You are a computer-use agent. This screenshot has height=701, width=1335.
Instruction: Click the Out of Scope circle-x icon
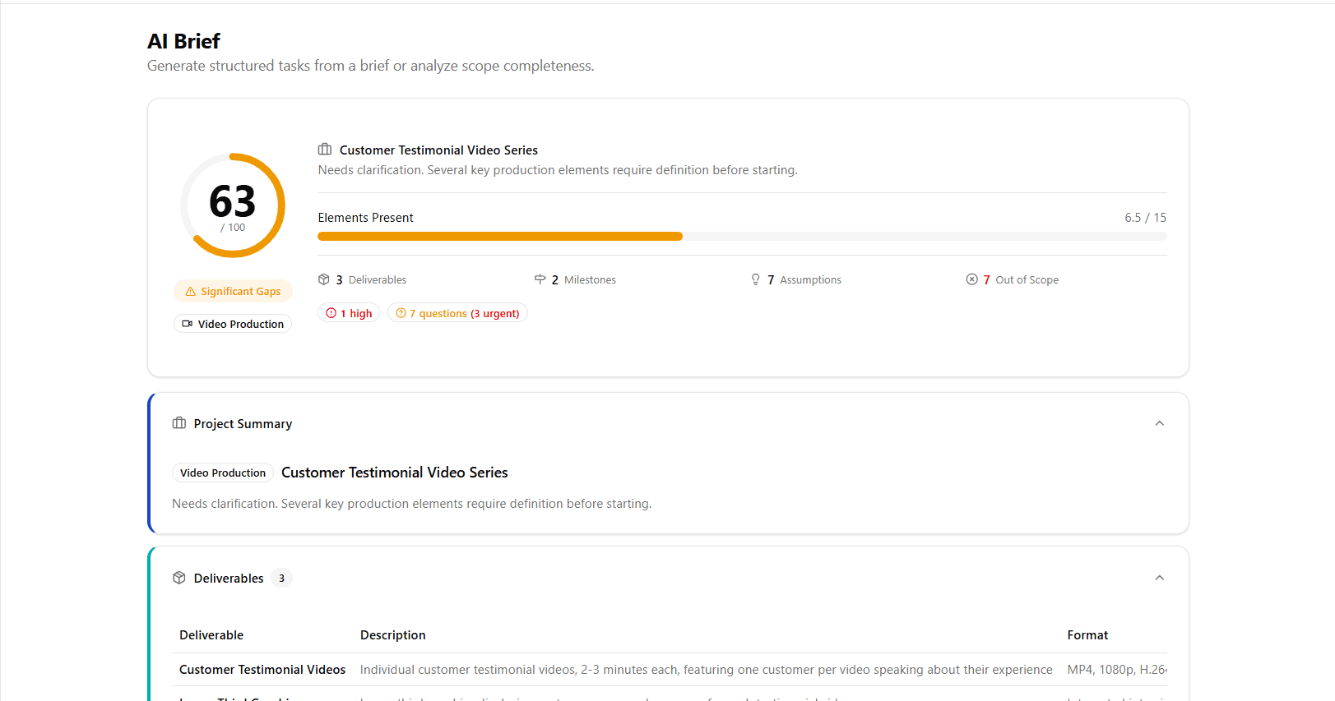pos(972,279)
